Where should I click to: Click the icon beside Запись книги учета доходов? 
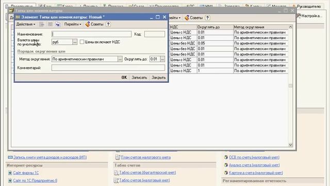point(10,157)
